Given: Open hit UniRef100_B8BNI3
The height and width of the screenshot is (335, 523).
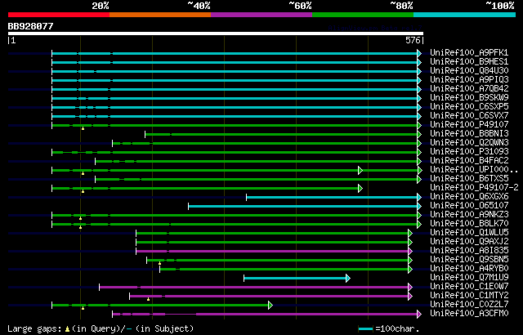Looking at the screenshot, I should (469, 134).
